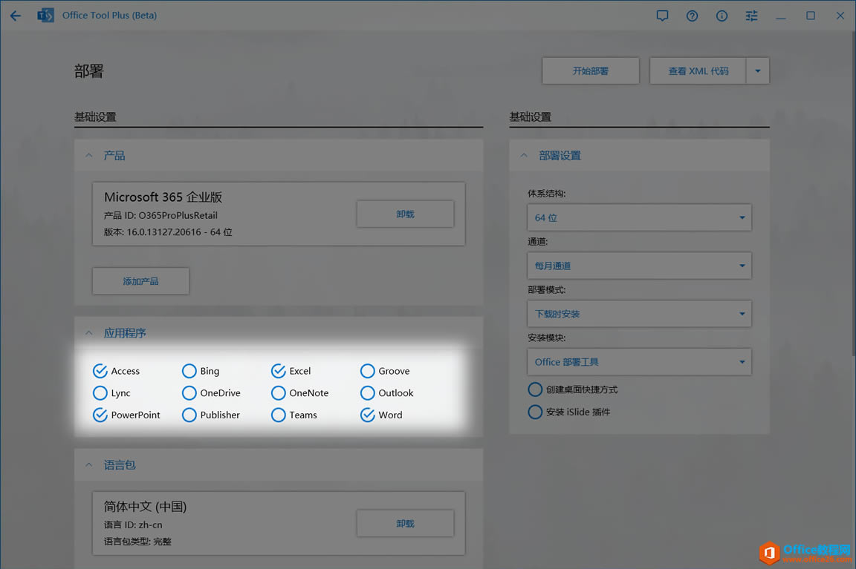The image size is (856, 569).
Task: Click 卸载 next to Microsoft 365 企业版
Action: coord(405,214)
